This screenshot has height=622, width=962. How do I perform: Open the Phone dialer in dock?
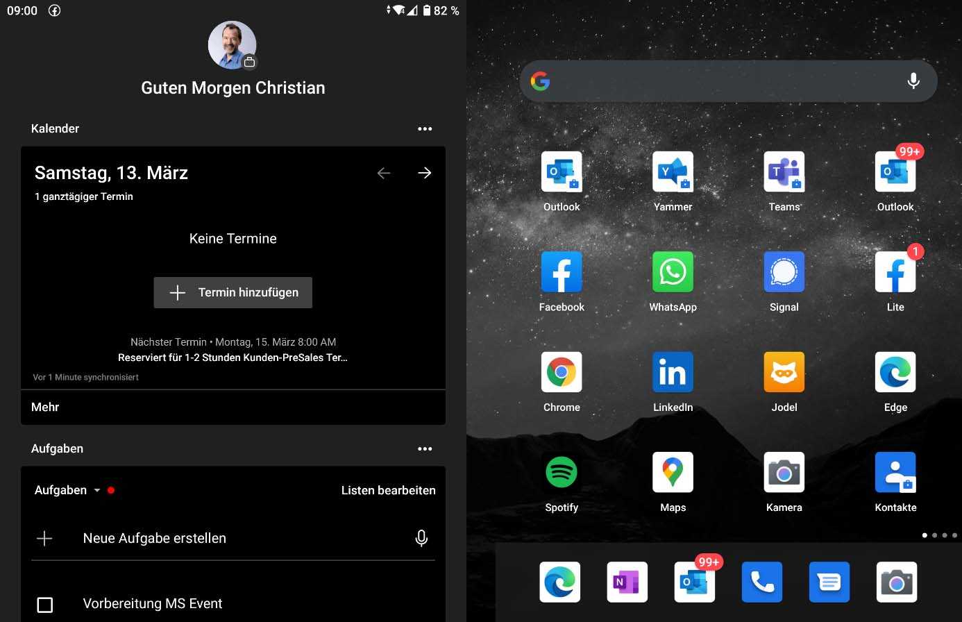pos(762,582)
